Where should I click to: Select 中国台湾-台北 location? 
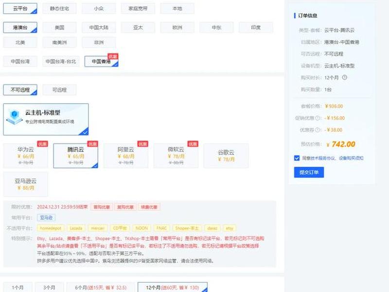[61, 61]
